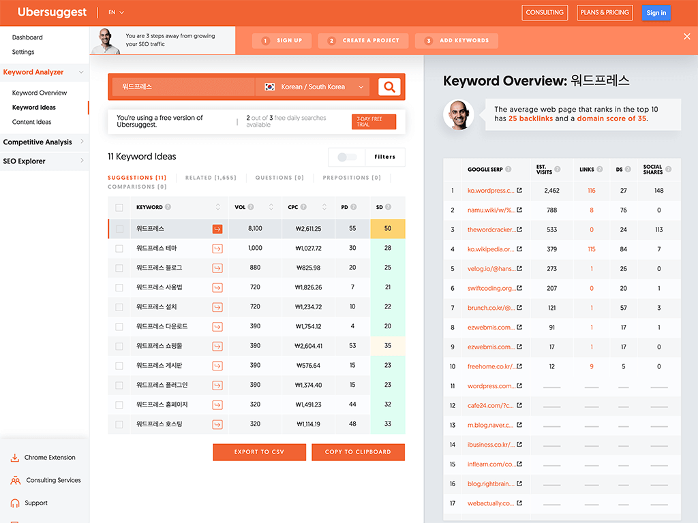
Task: Check the 워드프레스 사용법 row checkbox
Action: [x=119, y=288]
